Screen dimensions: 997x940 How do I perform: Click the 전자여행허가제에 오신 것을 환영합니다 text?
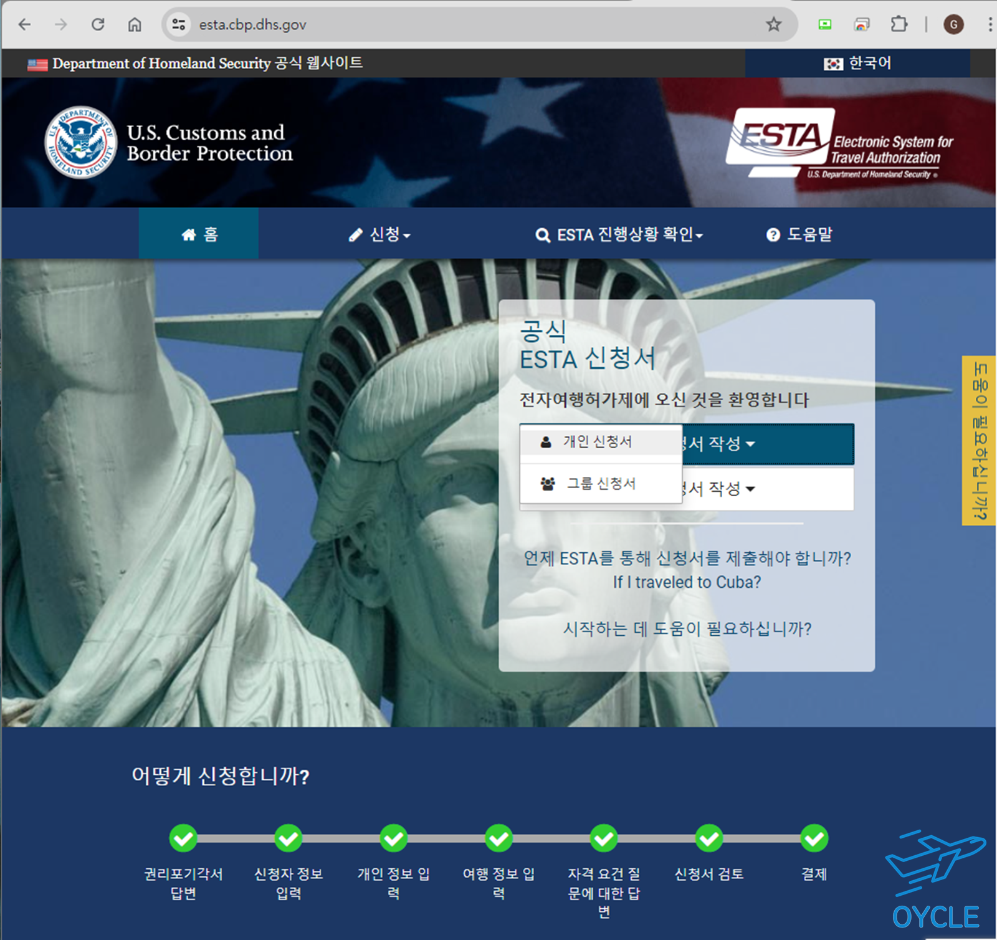664,400
